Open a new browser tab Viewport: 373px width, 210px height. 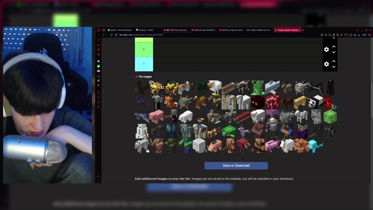pos(303,30)
